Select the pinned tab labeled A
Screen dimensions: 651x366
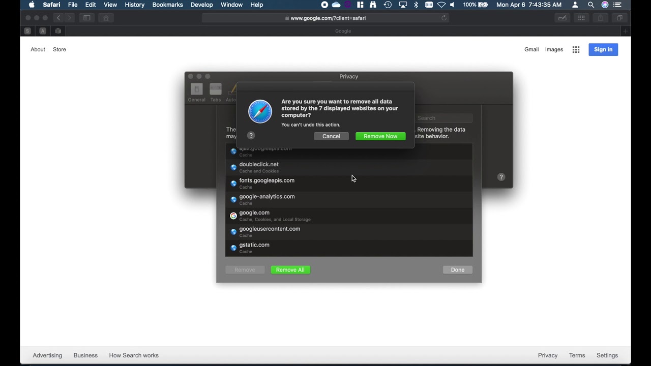point(43,31)
